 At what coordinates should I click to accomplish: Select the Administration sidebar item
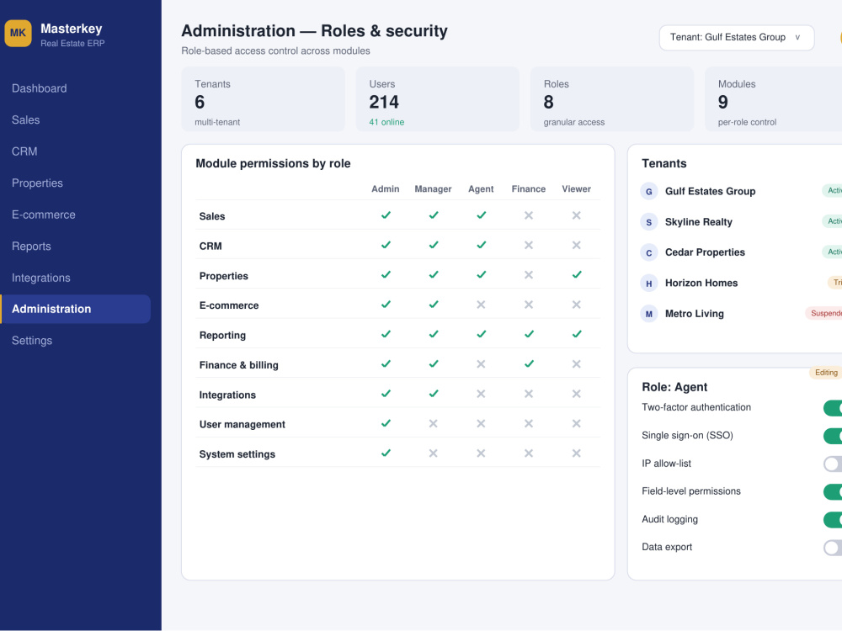click(x=75, y=309)
